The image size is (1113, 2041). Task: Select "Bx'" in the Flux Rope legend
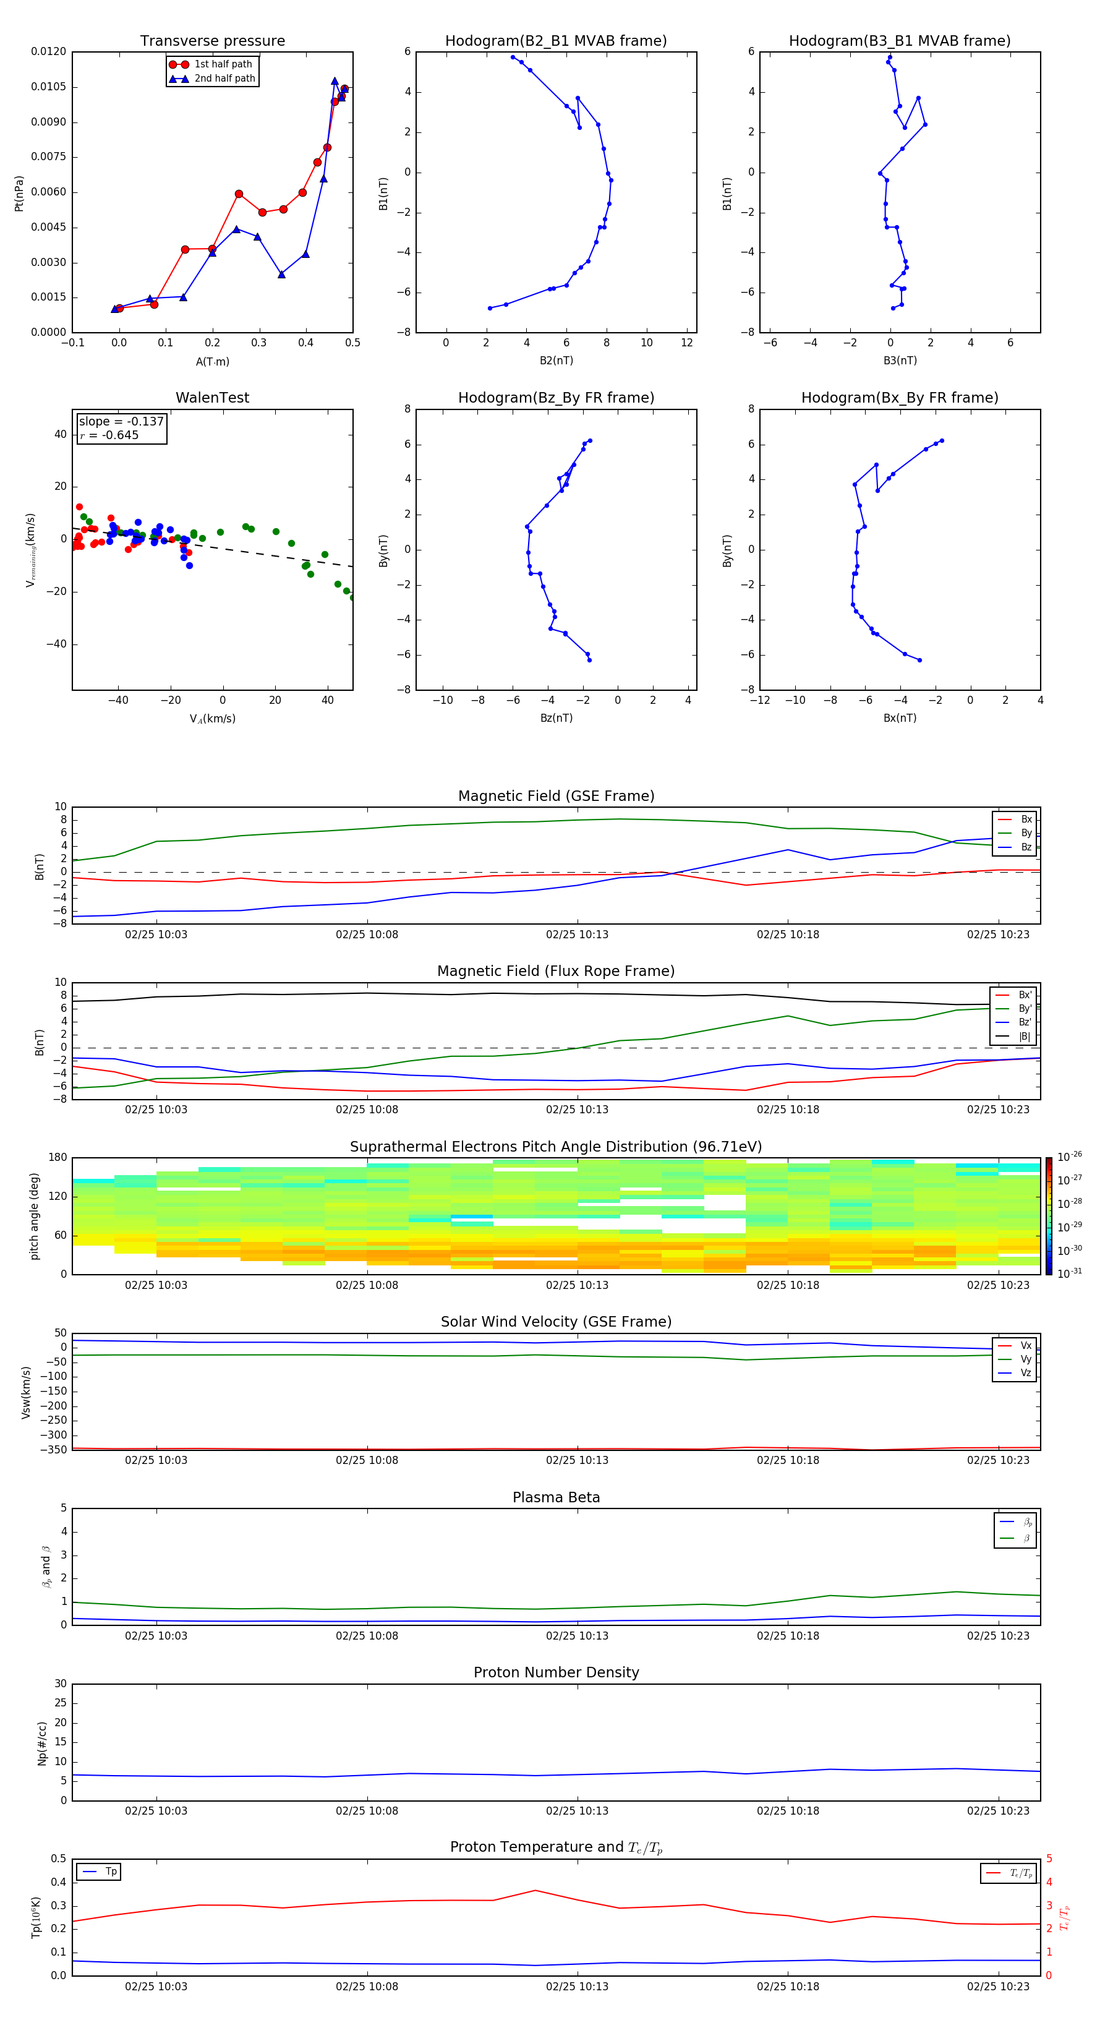[1014, 995]
